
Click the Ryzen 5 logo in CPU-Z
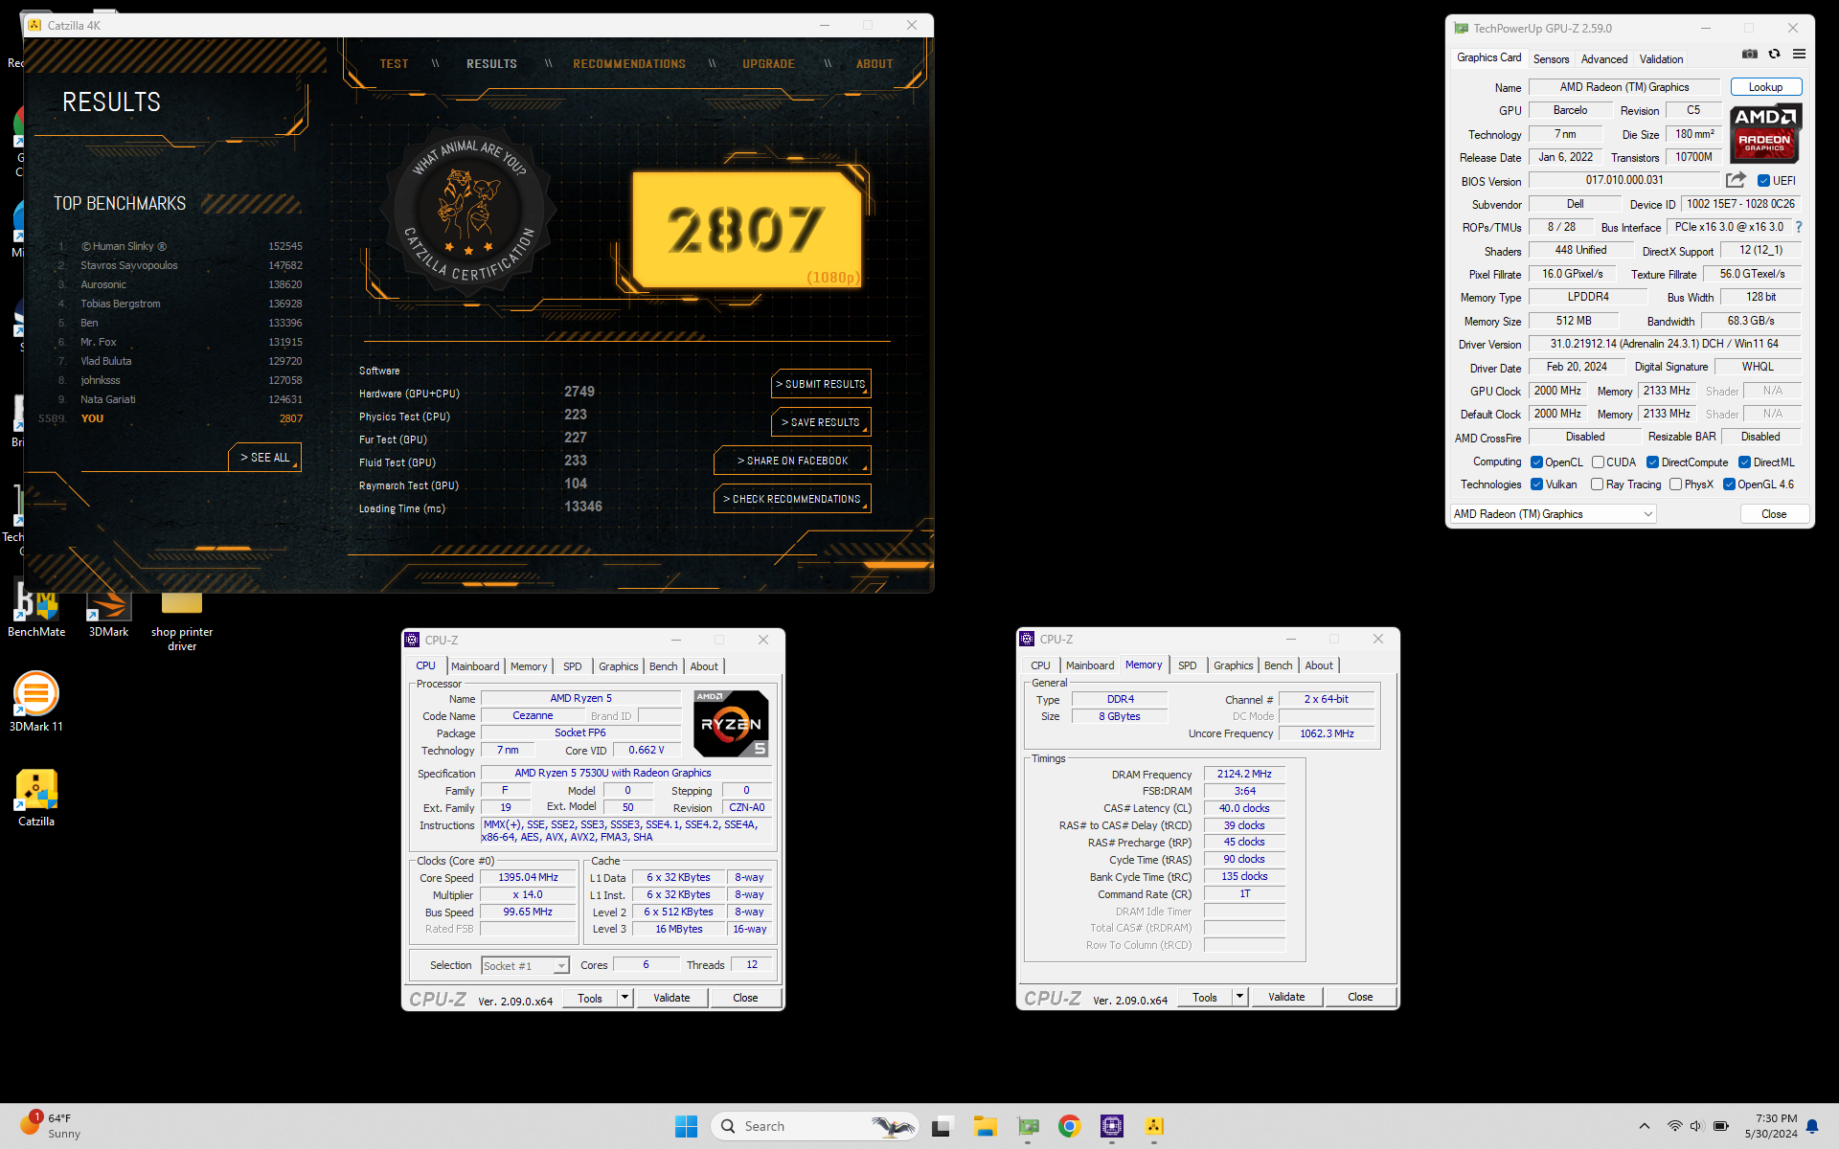(731, 724)
